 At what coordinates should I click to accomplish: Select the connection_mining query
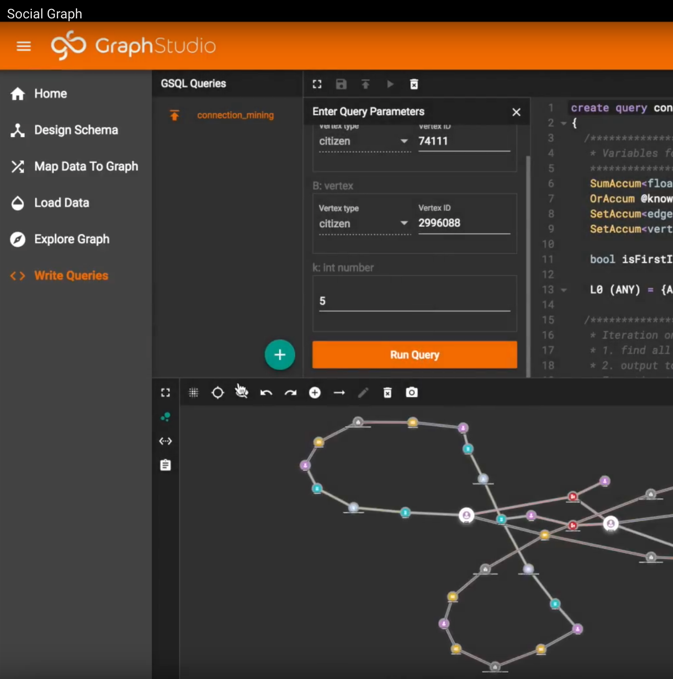235,115
